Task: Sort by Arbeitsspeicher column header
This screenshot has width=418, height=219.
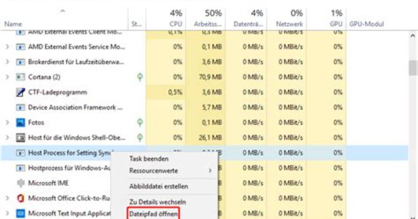Action: click(206, 18)
